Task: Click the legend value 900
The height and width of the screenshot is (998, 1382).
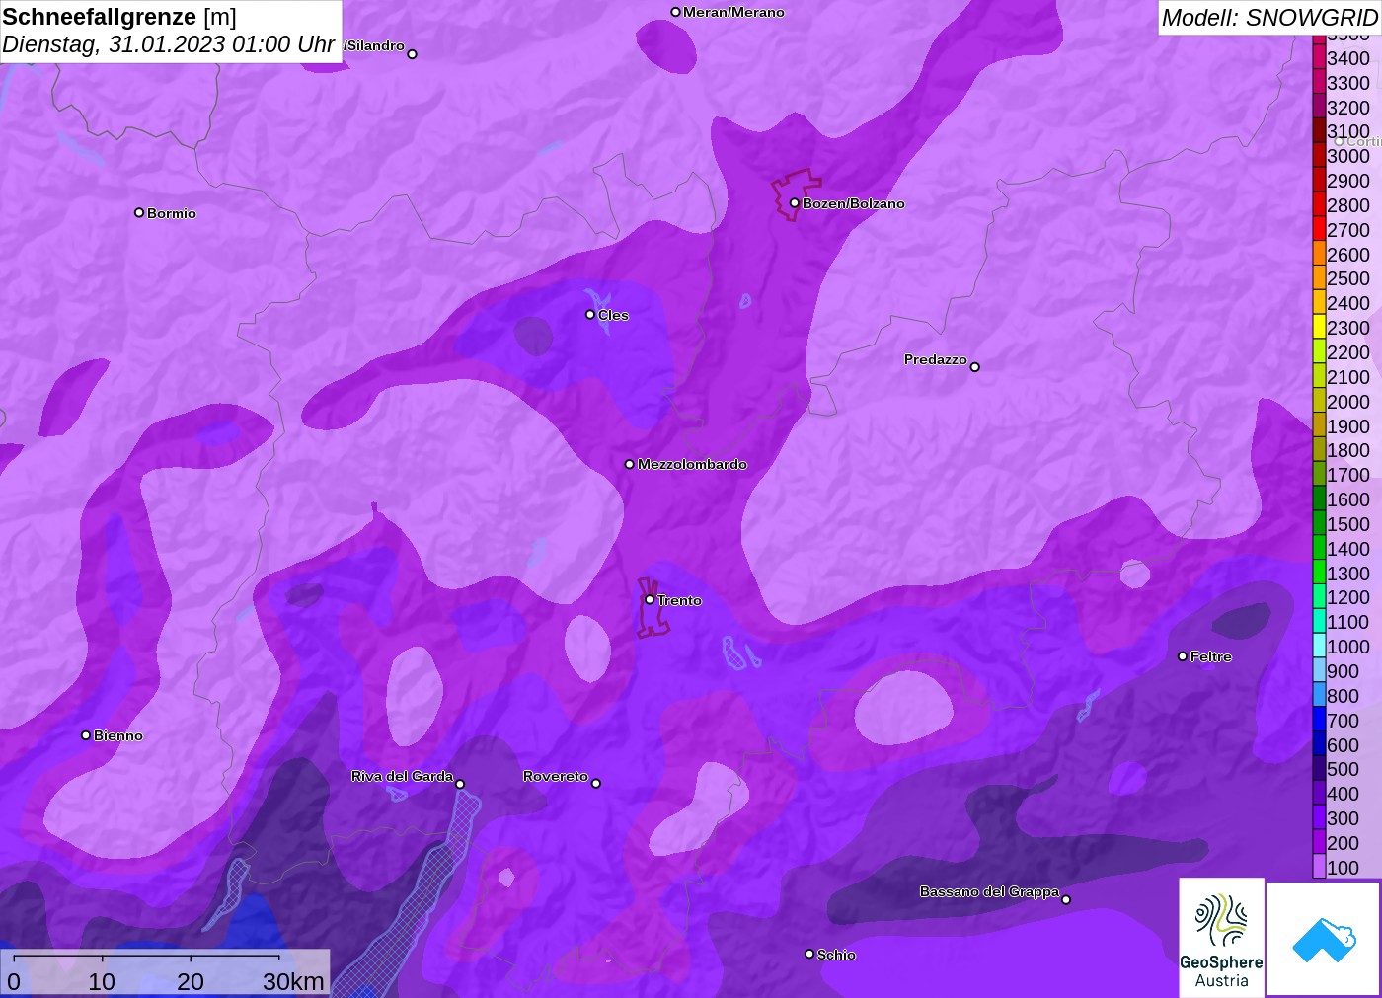Action: click(1343, 671)
